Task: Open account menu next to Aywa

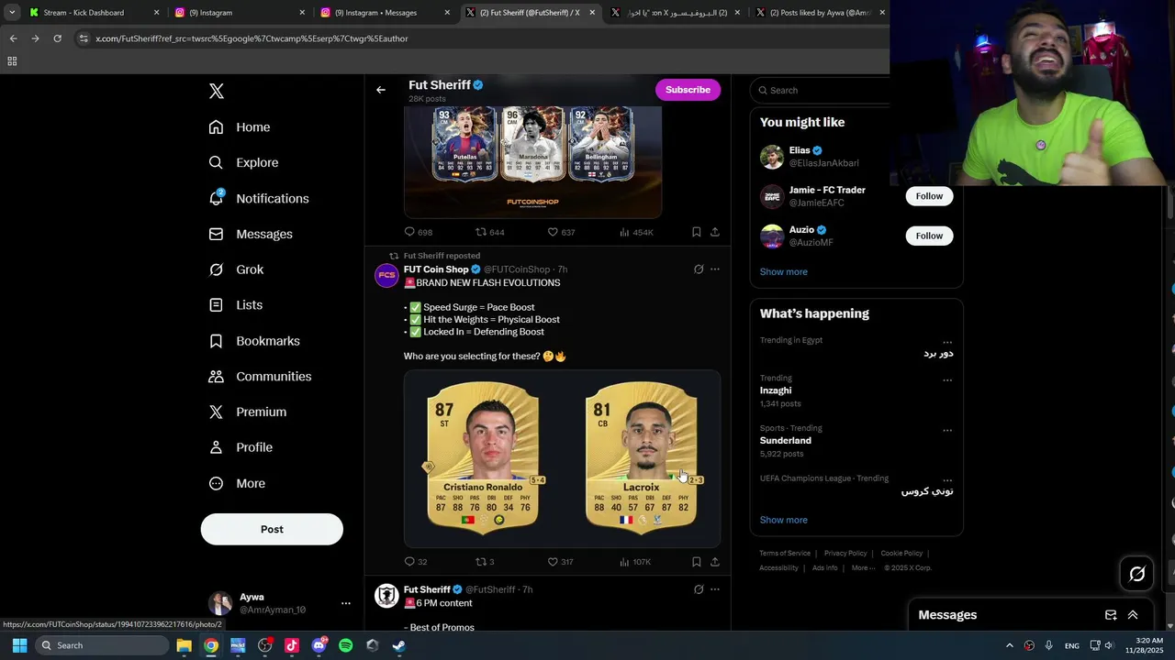Action: pos(345,603)
